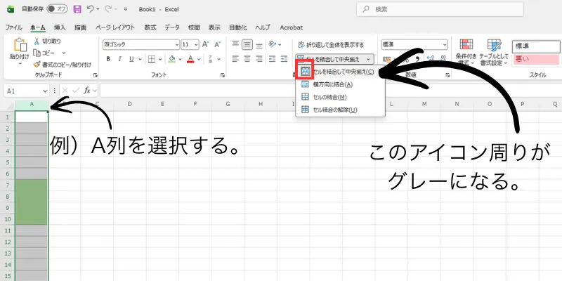Viewport: 562px width, 281px height.
Task: Increase font size with the larger A icon
Action: 205,44
